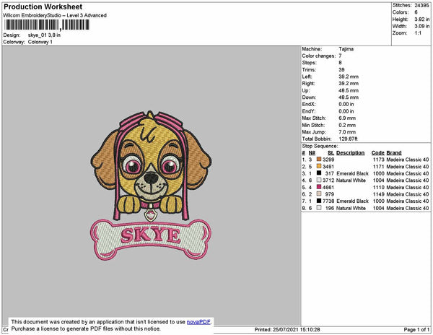Click code '1173' in stop row 1
433x335 pixels.
tap(379, 160)
